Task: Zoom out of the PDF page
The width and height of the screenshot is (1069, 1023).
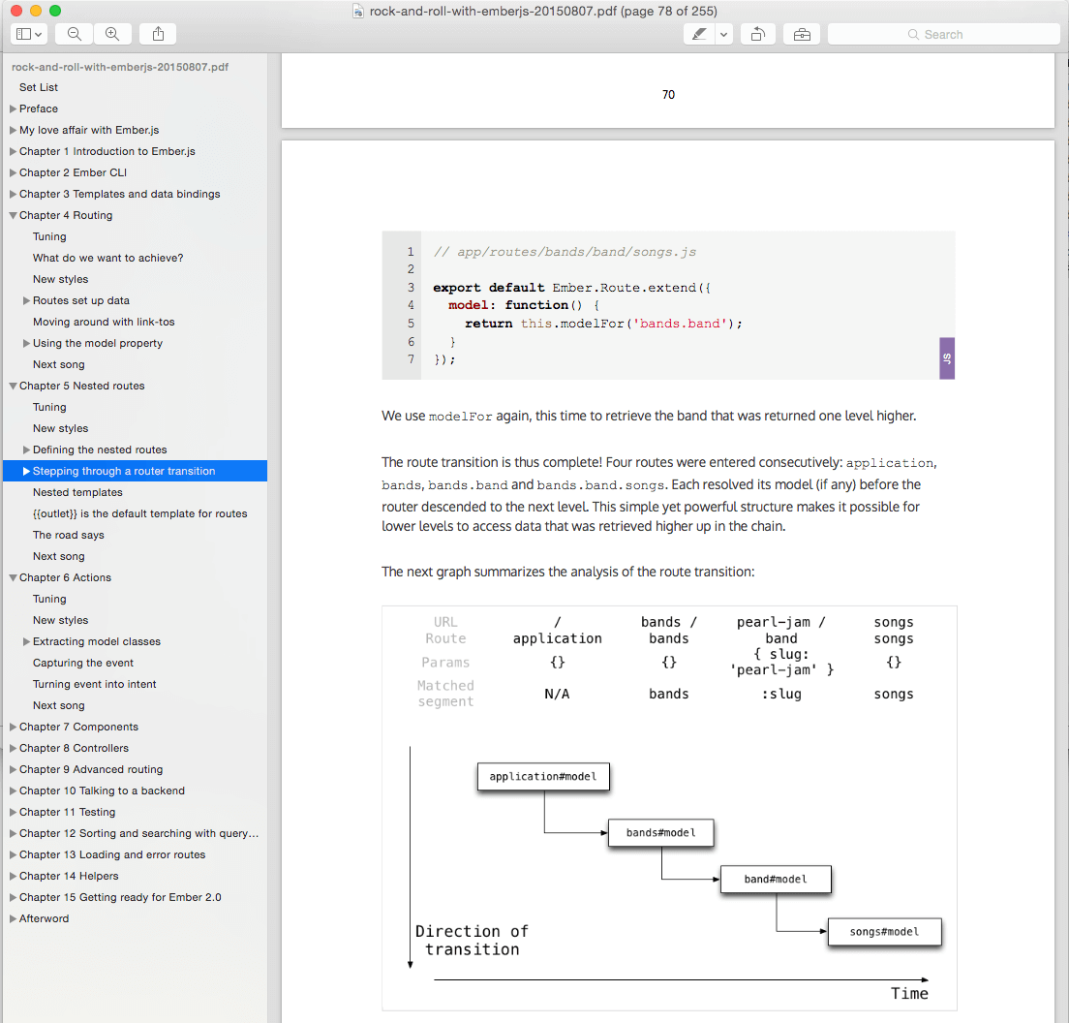Action: click(73, 34)
